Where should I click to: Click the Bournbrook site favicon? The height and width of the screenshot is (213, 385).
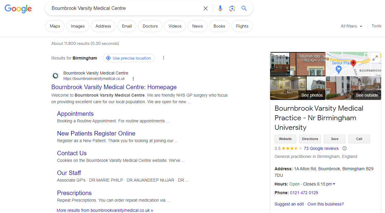56,76
